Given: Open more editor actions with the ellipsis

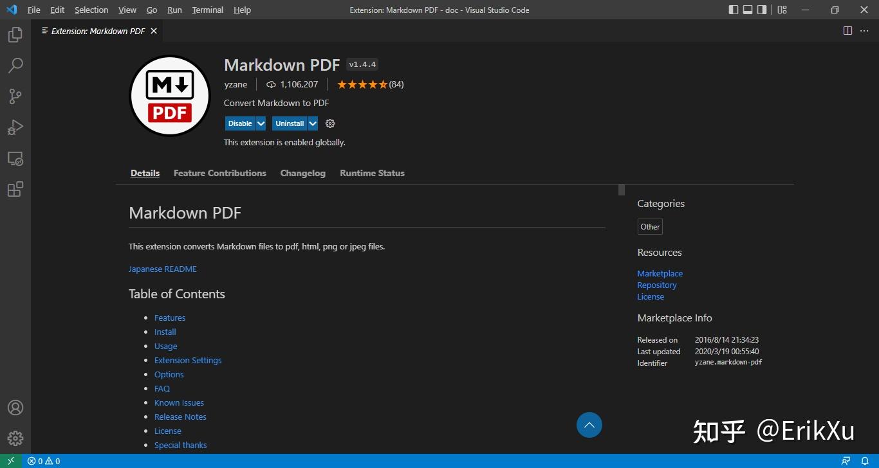Looking at the screenshot, I should pos(865,30).
